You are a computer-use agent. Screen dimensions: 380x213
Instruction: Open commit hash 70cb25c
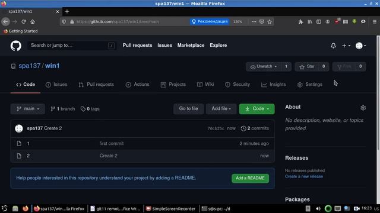click(x=216, y=128)
